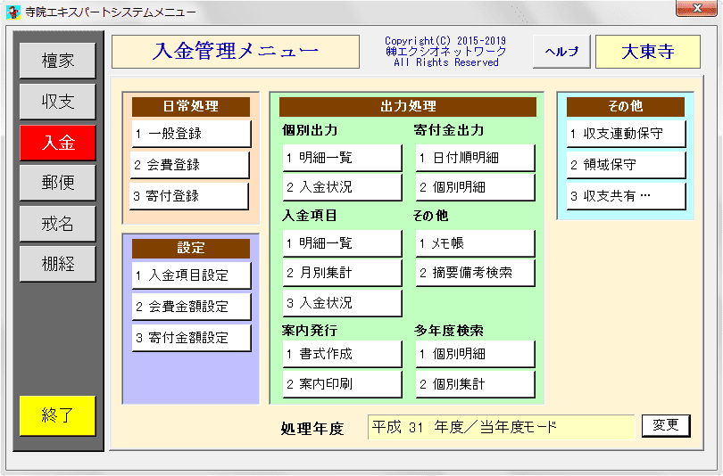Click the 出力処理 section header
Image resolution: width=723 pixels, height=476 pixels.
pyautogui.click(x=408, y=106)
